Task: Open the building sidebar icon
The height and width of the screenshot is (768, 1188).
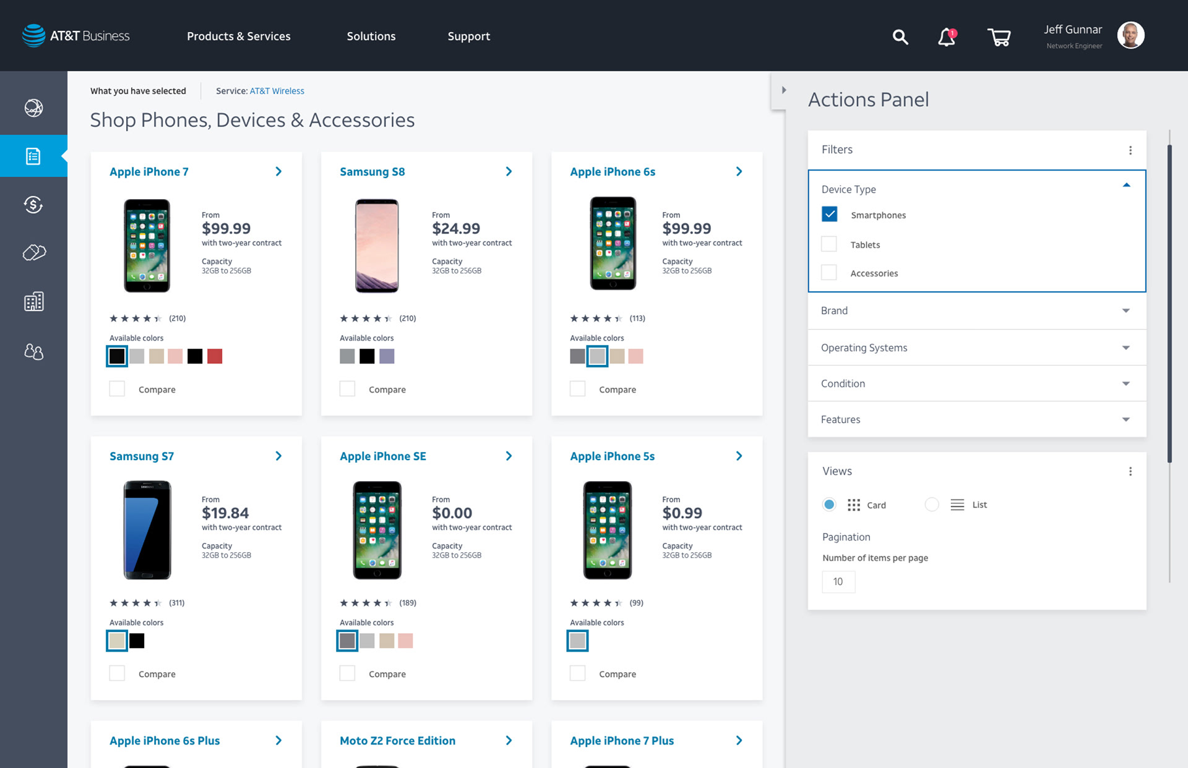Action: coord(33,301)
